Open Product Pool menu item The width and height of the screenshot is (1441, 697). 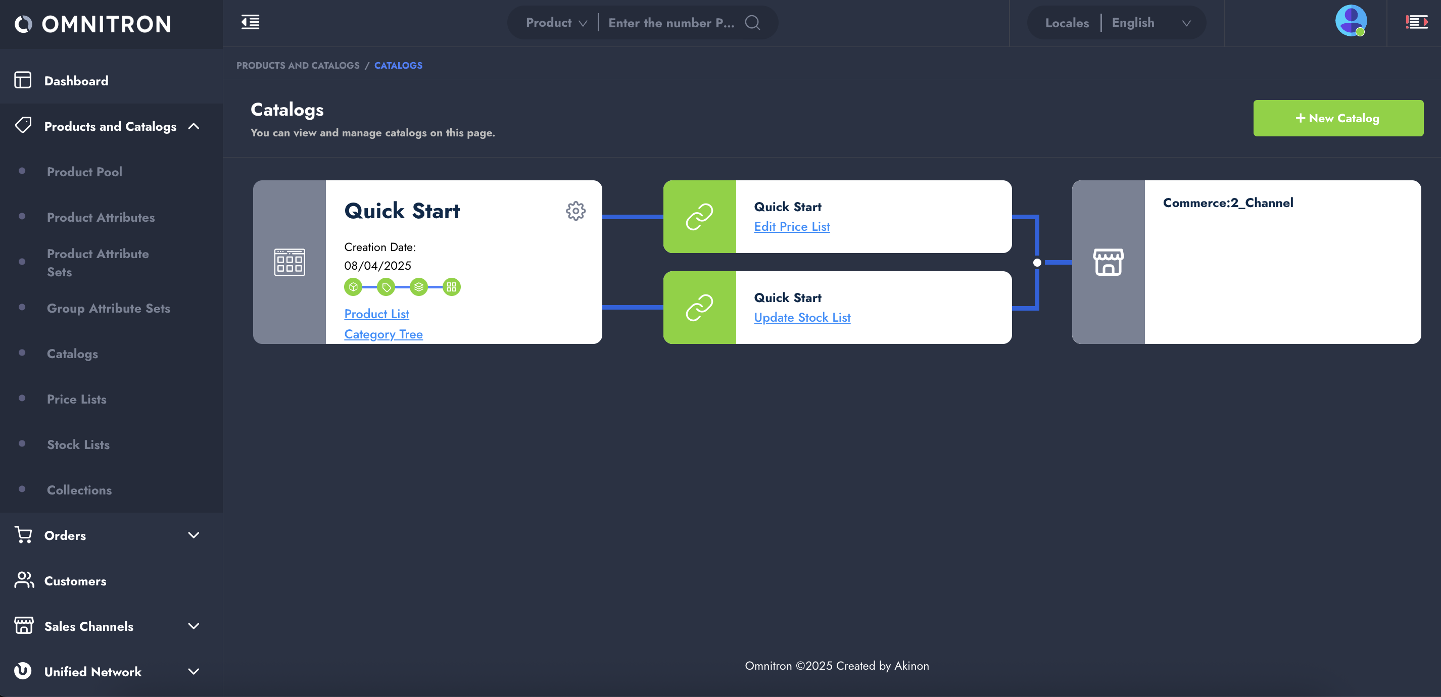84,172
